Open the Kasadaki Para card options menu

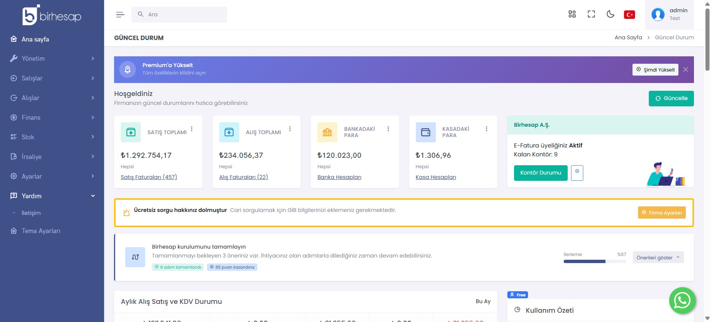[487, 129]
